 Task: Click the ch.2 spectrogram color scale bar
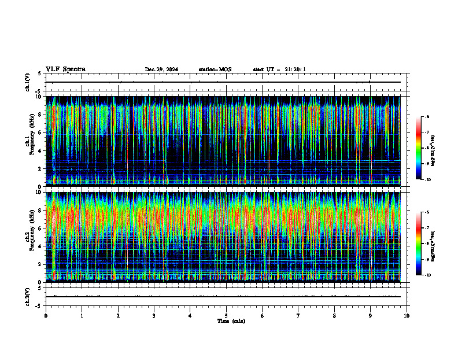[x=418, y=244]
